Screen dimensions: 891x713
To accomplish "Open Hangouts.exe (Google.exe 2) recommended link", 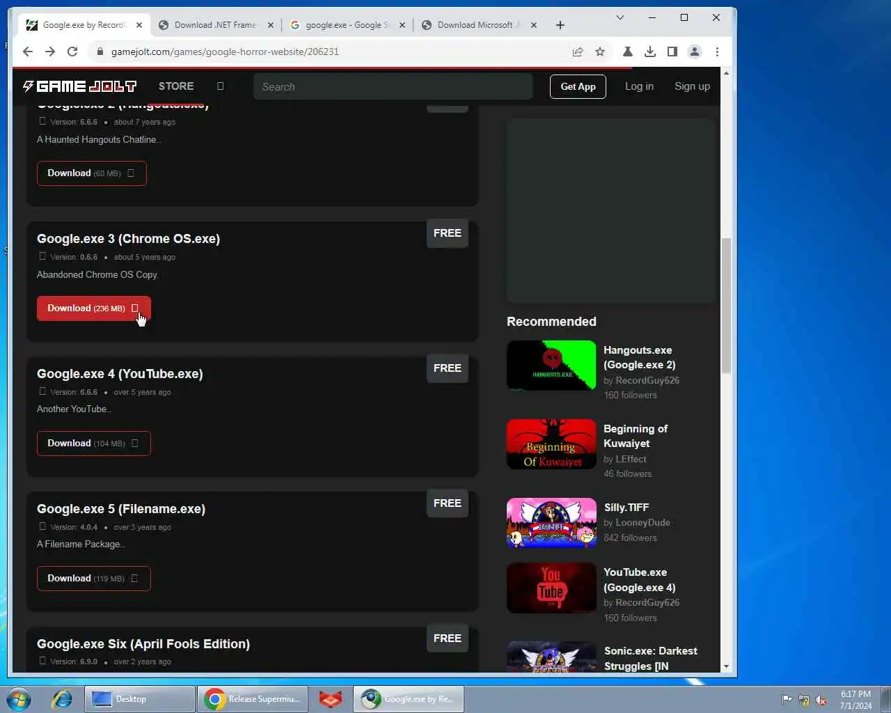I will pos(639,357).
